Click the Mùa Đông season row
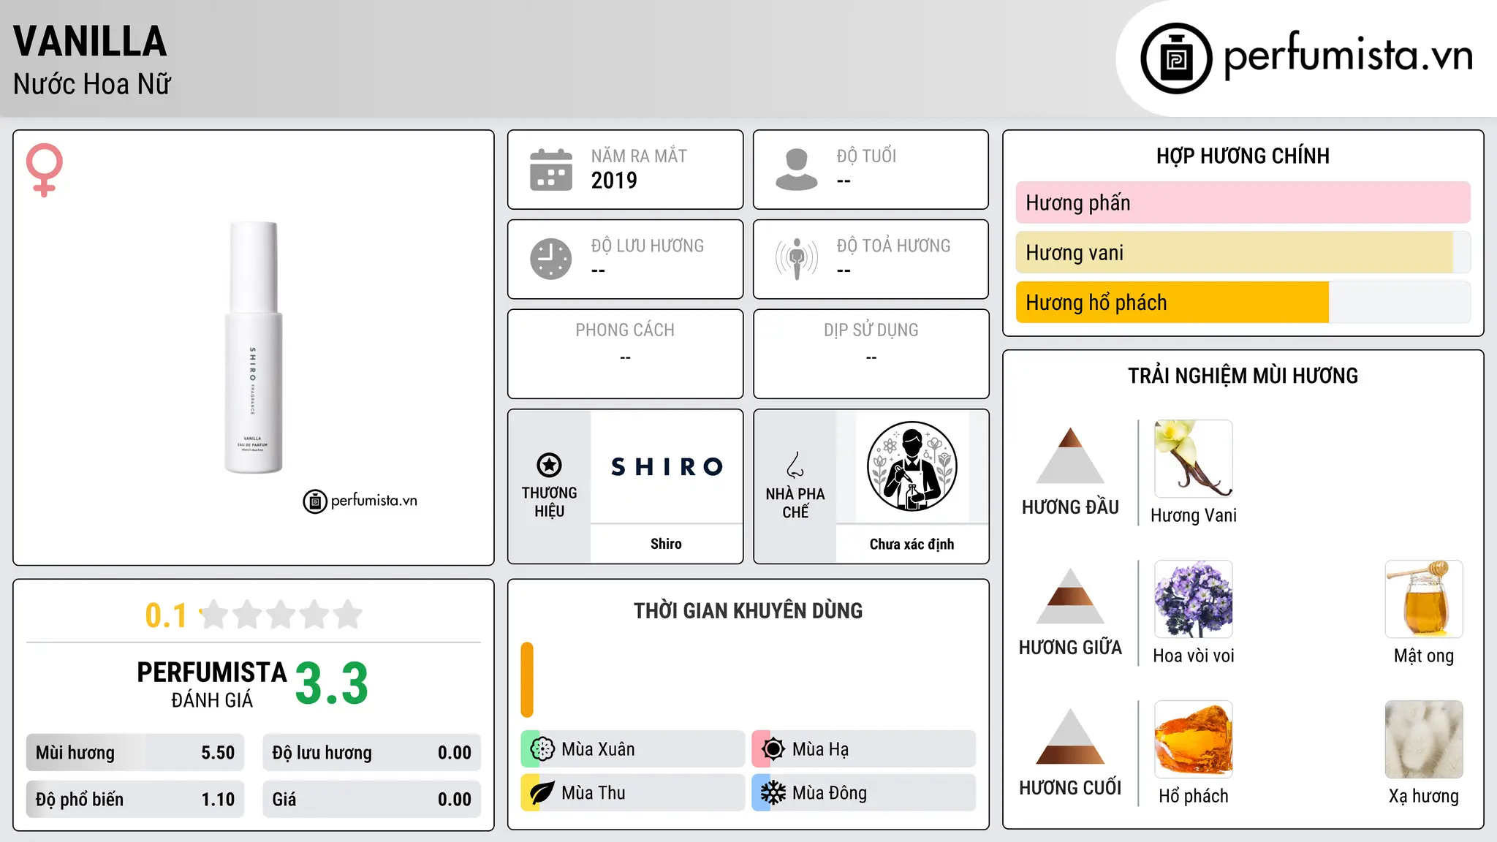This screenshot has height=842, width=1497. [863, 793]
